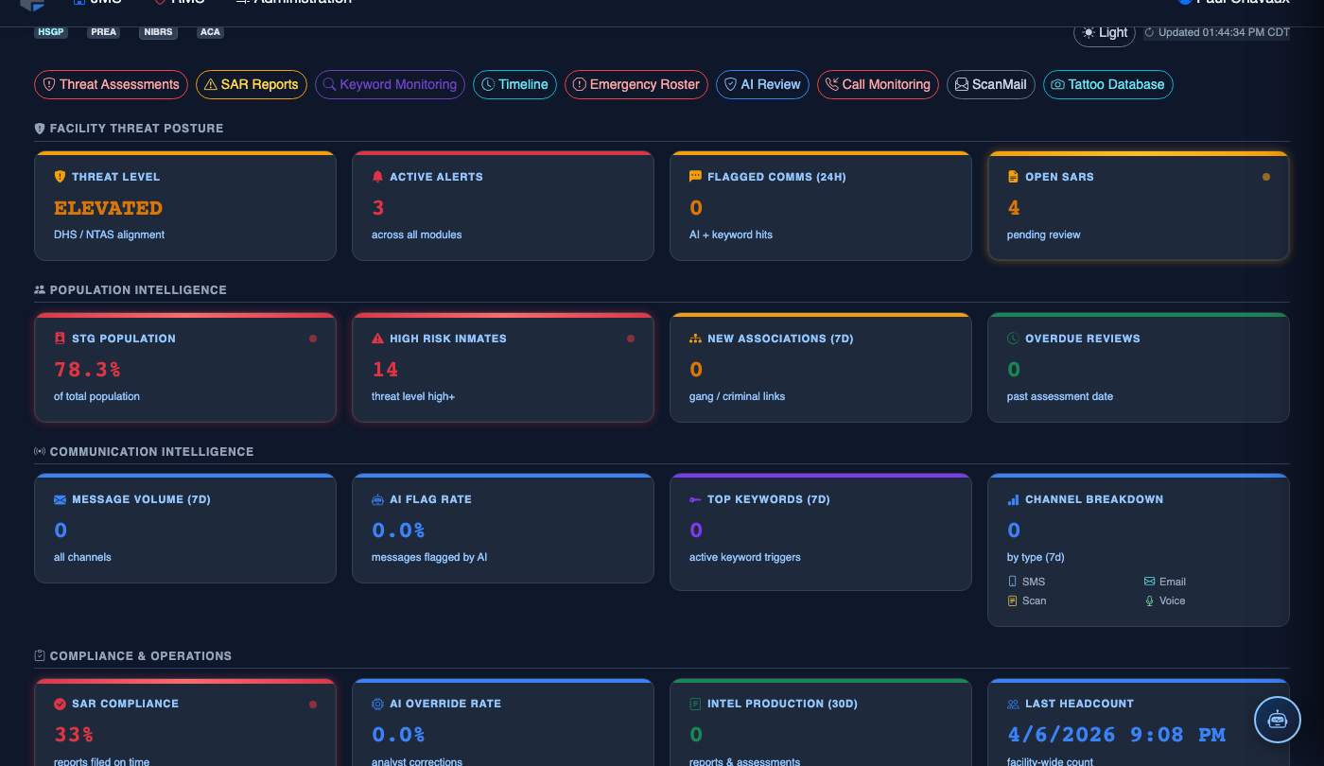
Task: Click the ELEVATED threat level value
Action: [108, 208]
